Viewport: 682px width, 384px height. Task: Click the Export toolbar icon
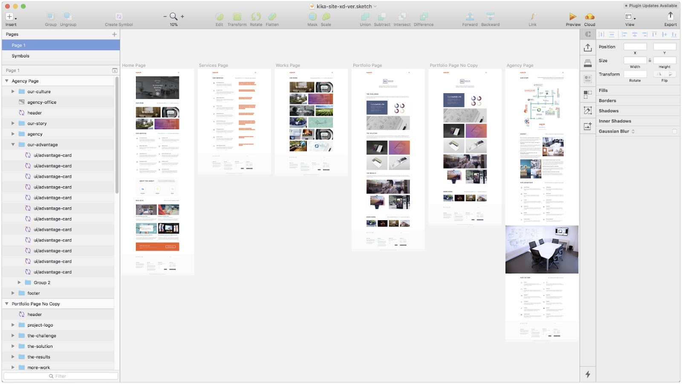(x=670, y=16)
